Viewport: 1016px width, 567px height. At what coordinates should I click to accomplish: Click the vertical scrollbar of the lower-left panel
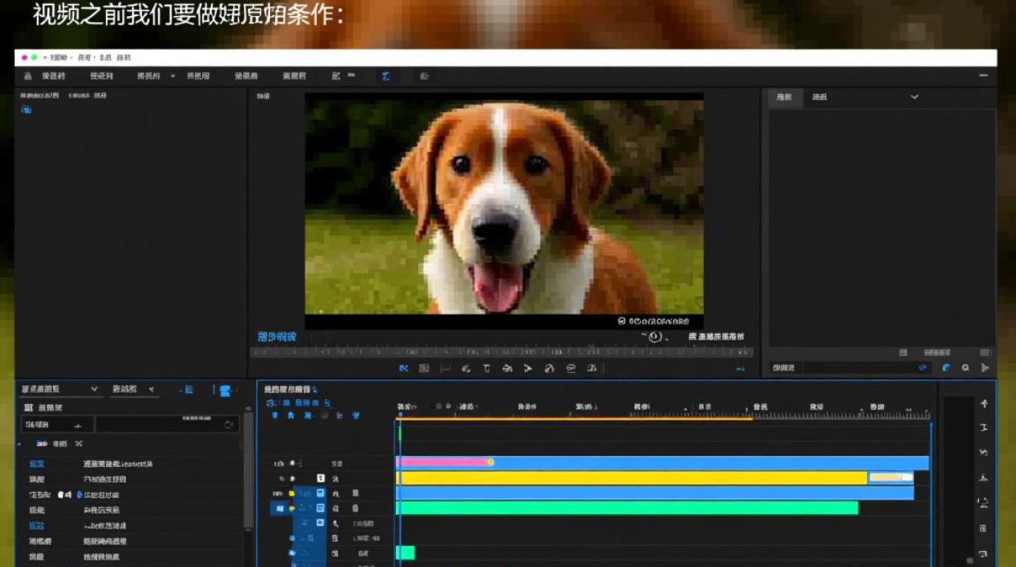pyautogui.click(x=248, y=470)
